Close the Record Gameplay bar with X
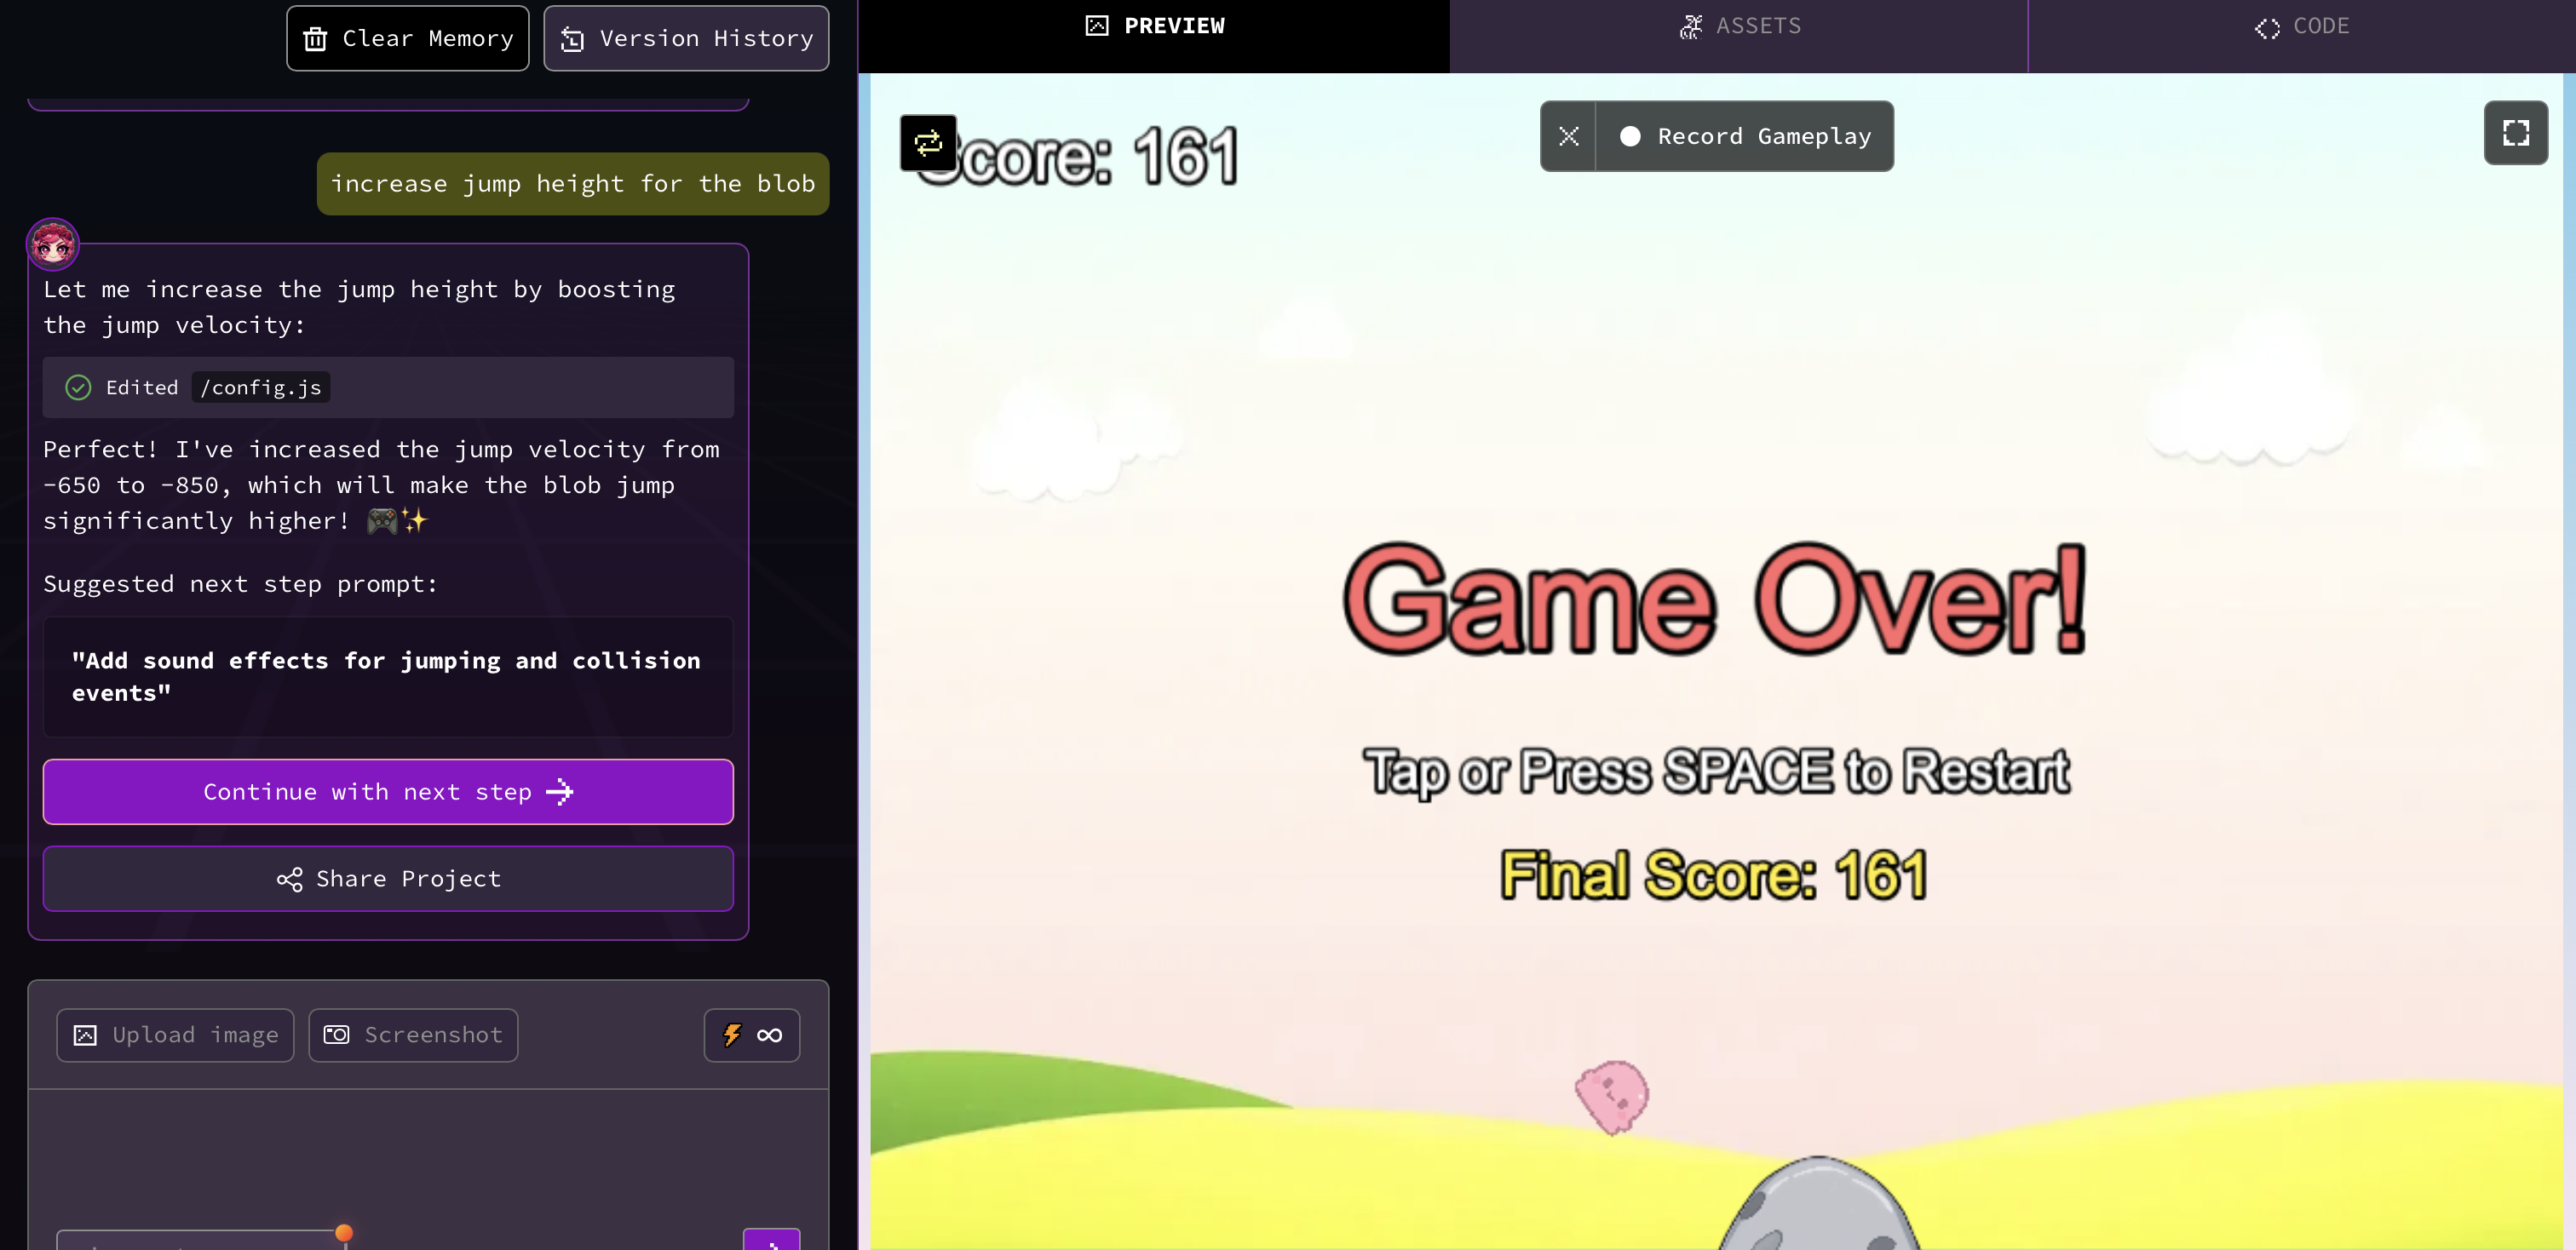 [1568, 136]
